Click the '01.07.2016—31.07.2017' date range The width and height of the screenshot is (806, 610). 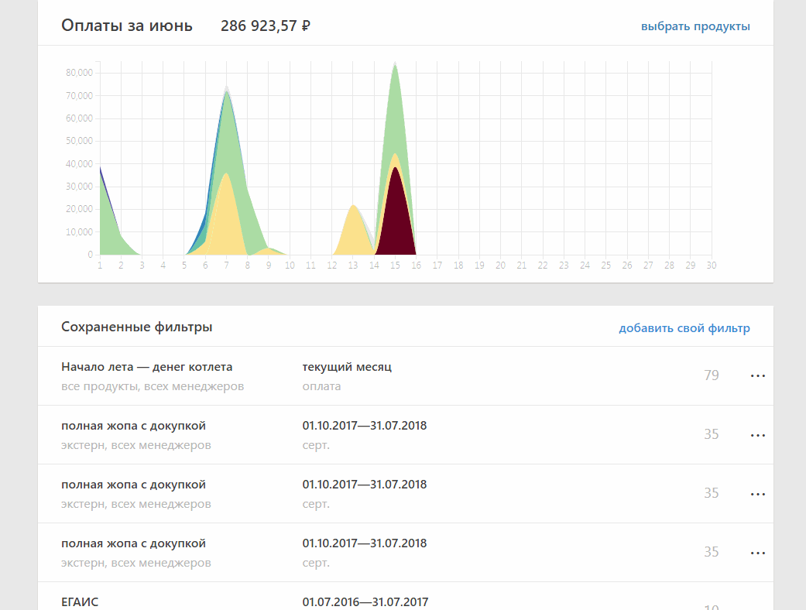click(365, 601)
